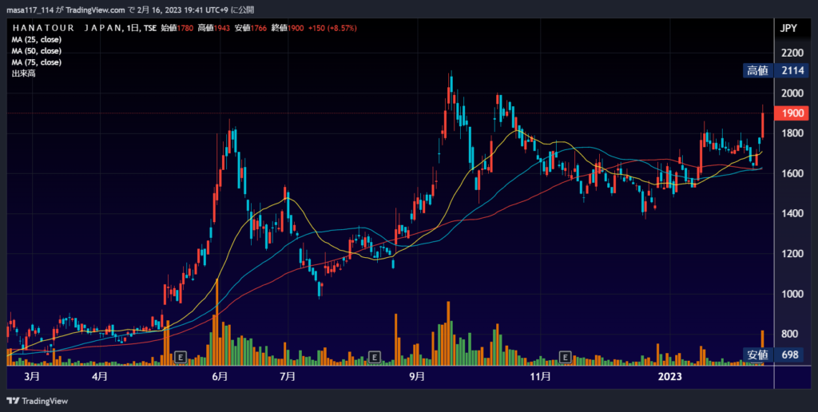Select the 出来高 volume indicator label
The width and height of the screenshot is (818, 412).
point(23,73)
